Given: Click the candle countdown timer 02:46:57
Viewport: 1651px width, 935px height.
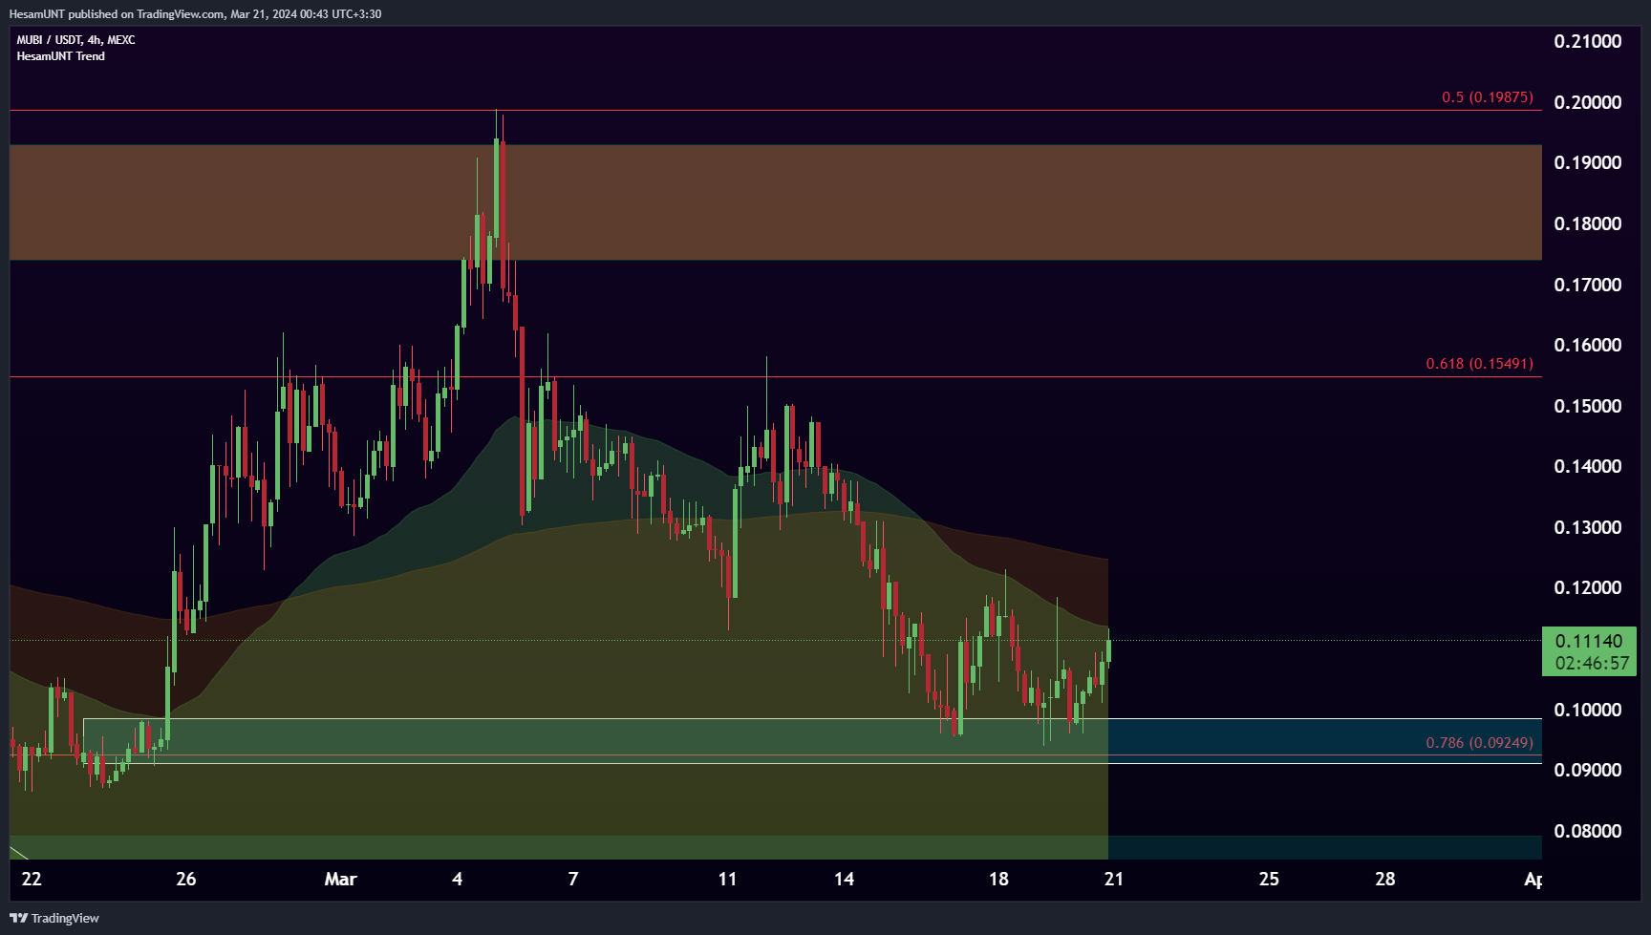Looking at the screenshot, I should 1592,663.
